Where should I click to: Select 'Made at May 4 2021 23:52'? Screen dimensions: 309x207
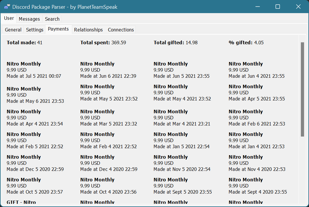tap(182, 99)
